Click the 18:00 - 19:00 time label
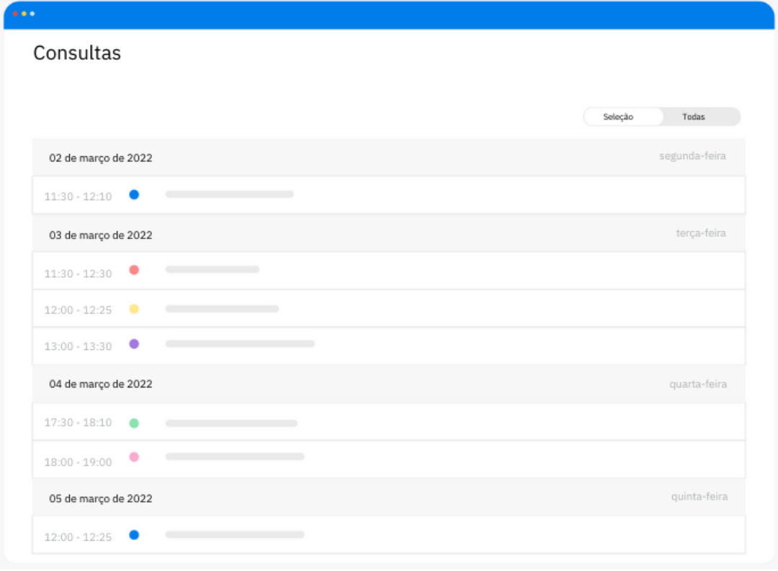The width and height of the screenshot is (778, 571). coord(78,462)
